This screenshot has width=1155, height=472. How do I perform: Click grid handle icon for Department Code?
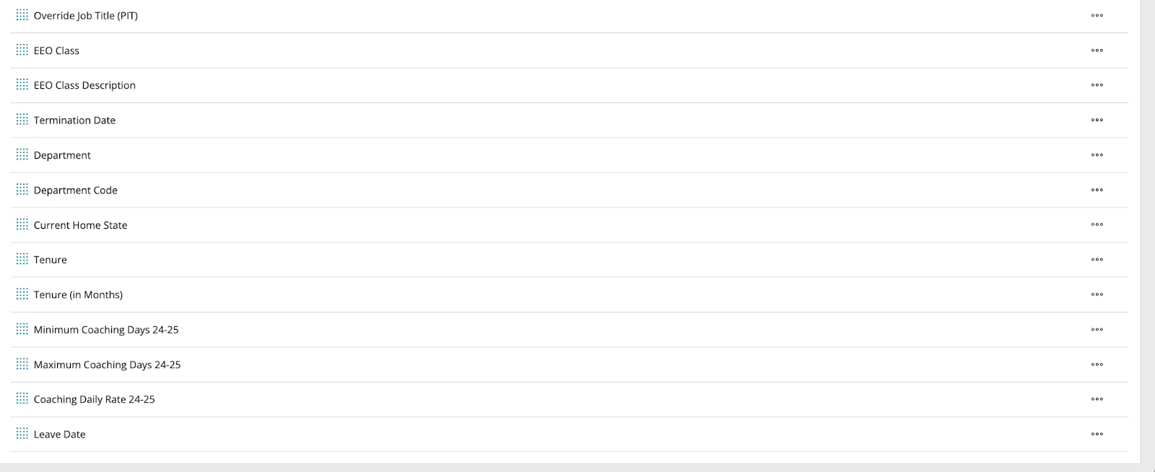coord(22,189)
